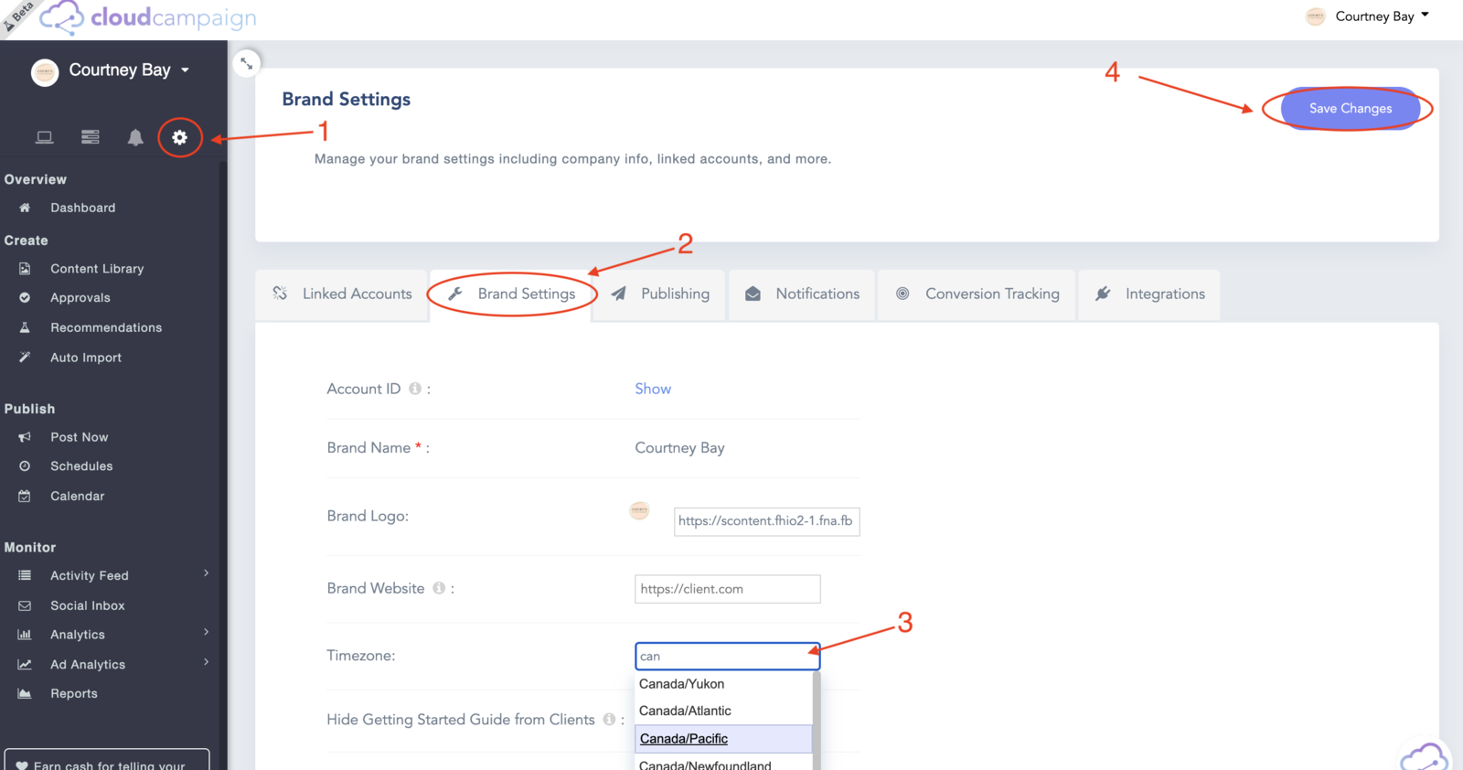
Task: Click the Activity Feed list icon
Action: [x=25, y=575]
